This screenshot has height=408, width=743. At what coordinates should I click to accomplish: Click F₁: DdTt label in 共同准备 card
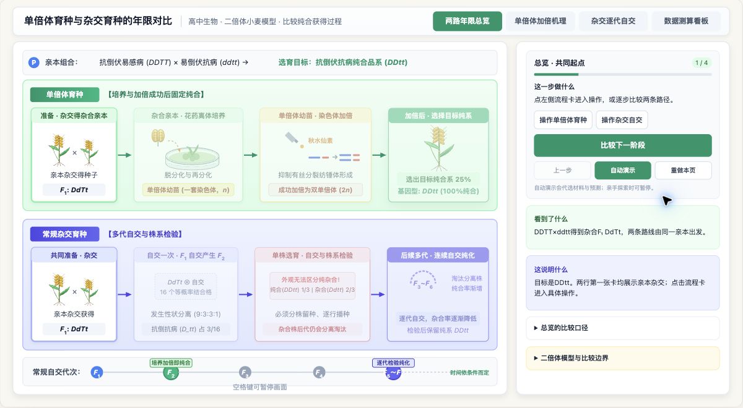74,329
